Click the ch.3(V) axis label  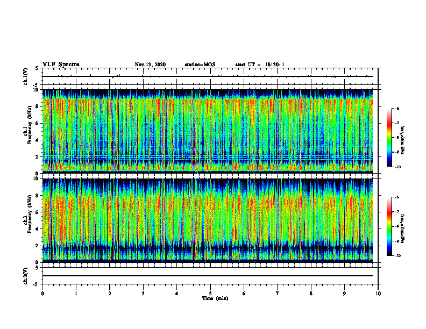[25, 276]
